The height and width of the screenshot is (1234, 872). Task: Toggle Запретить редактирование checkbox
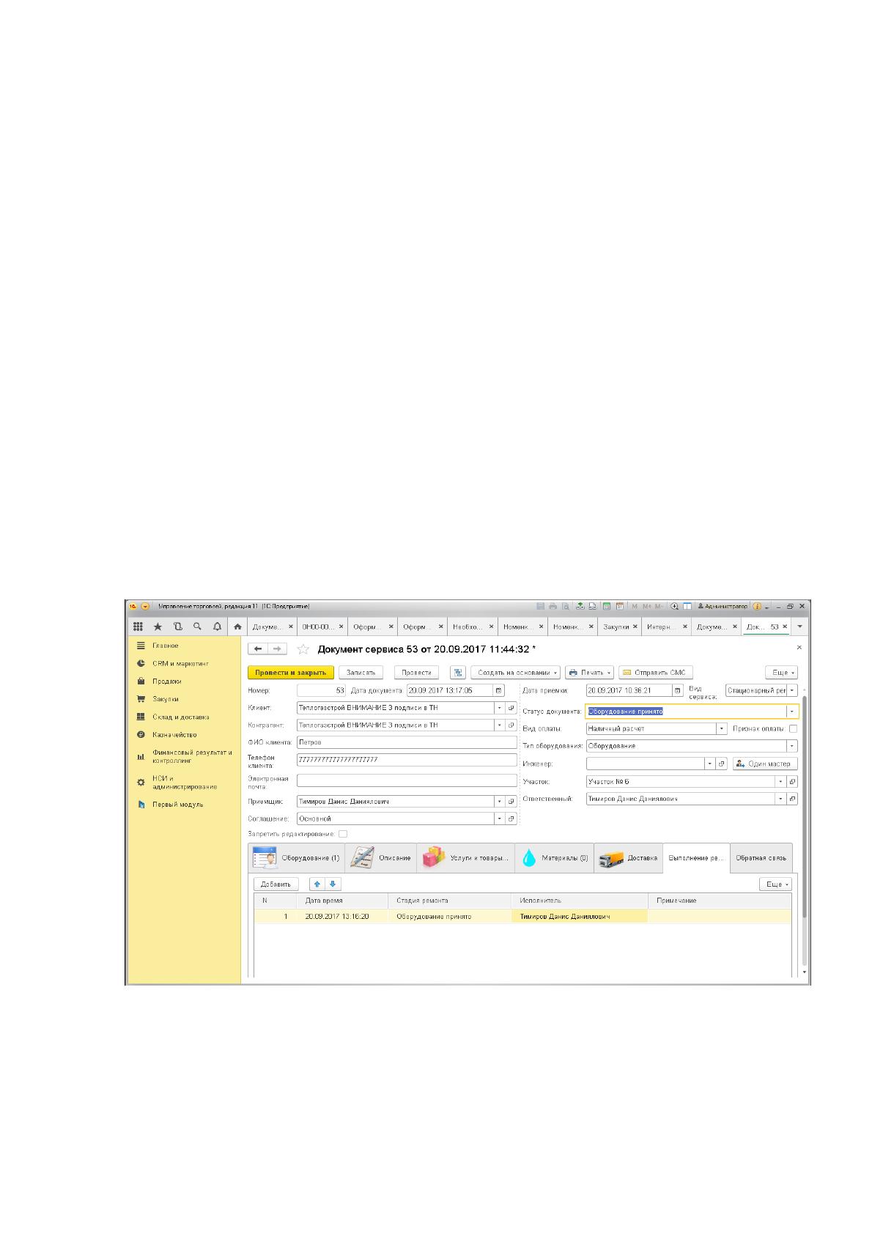343,834
